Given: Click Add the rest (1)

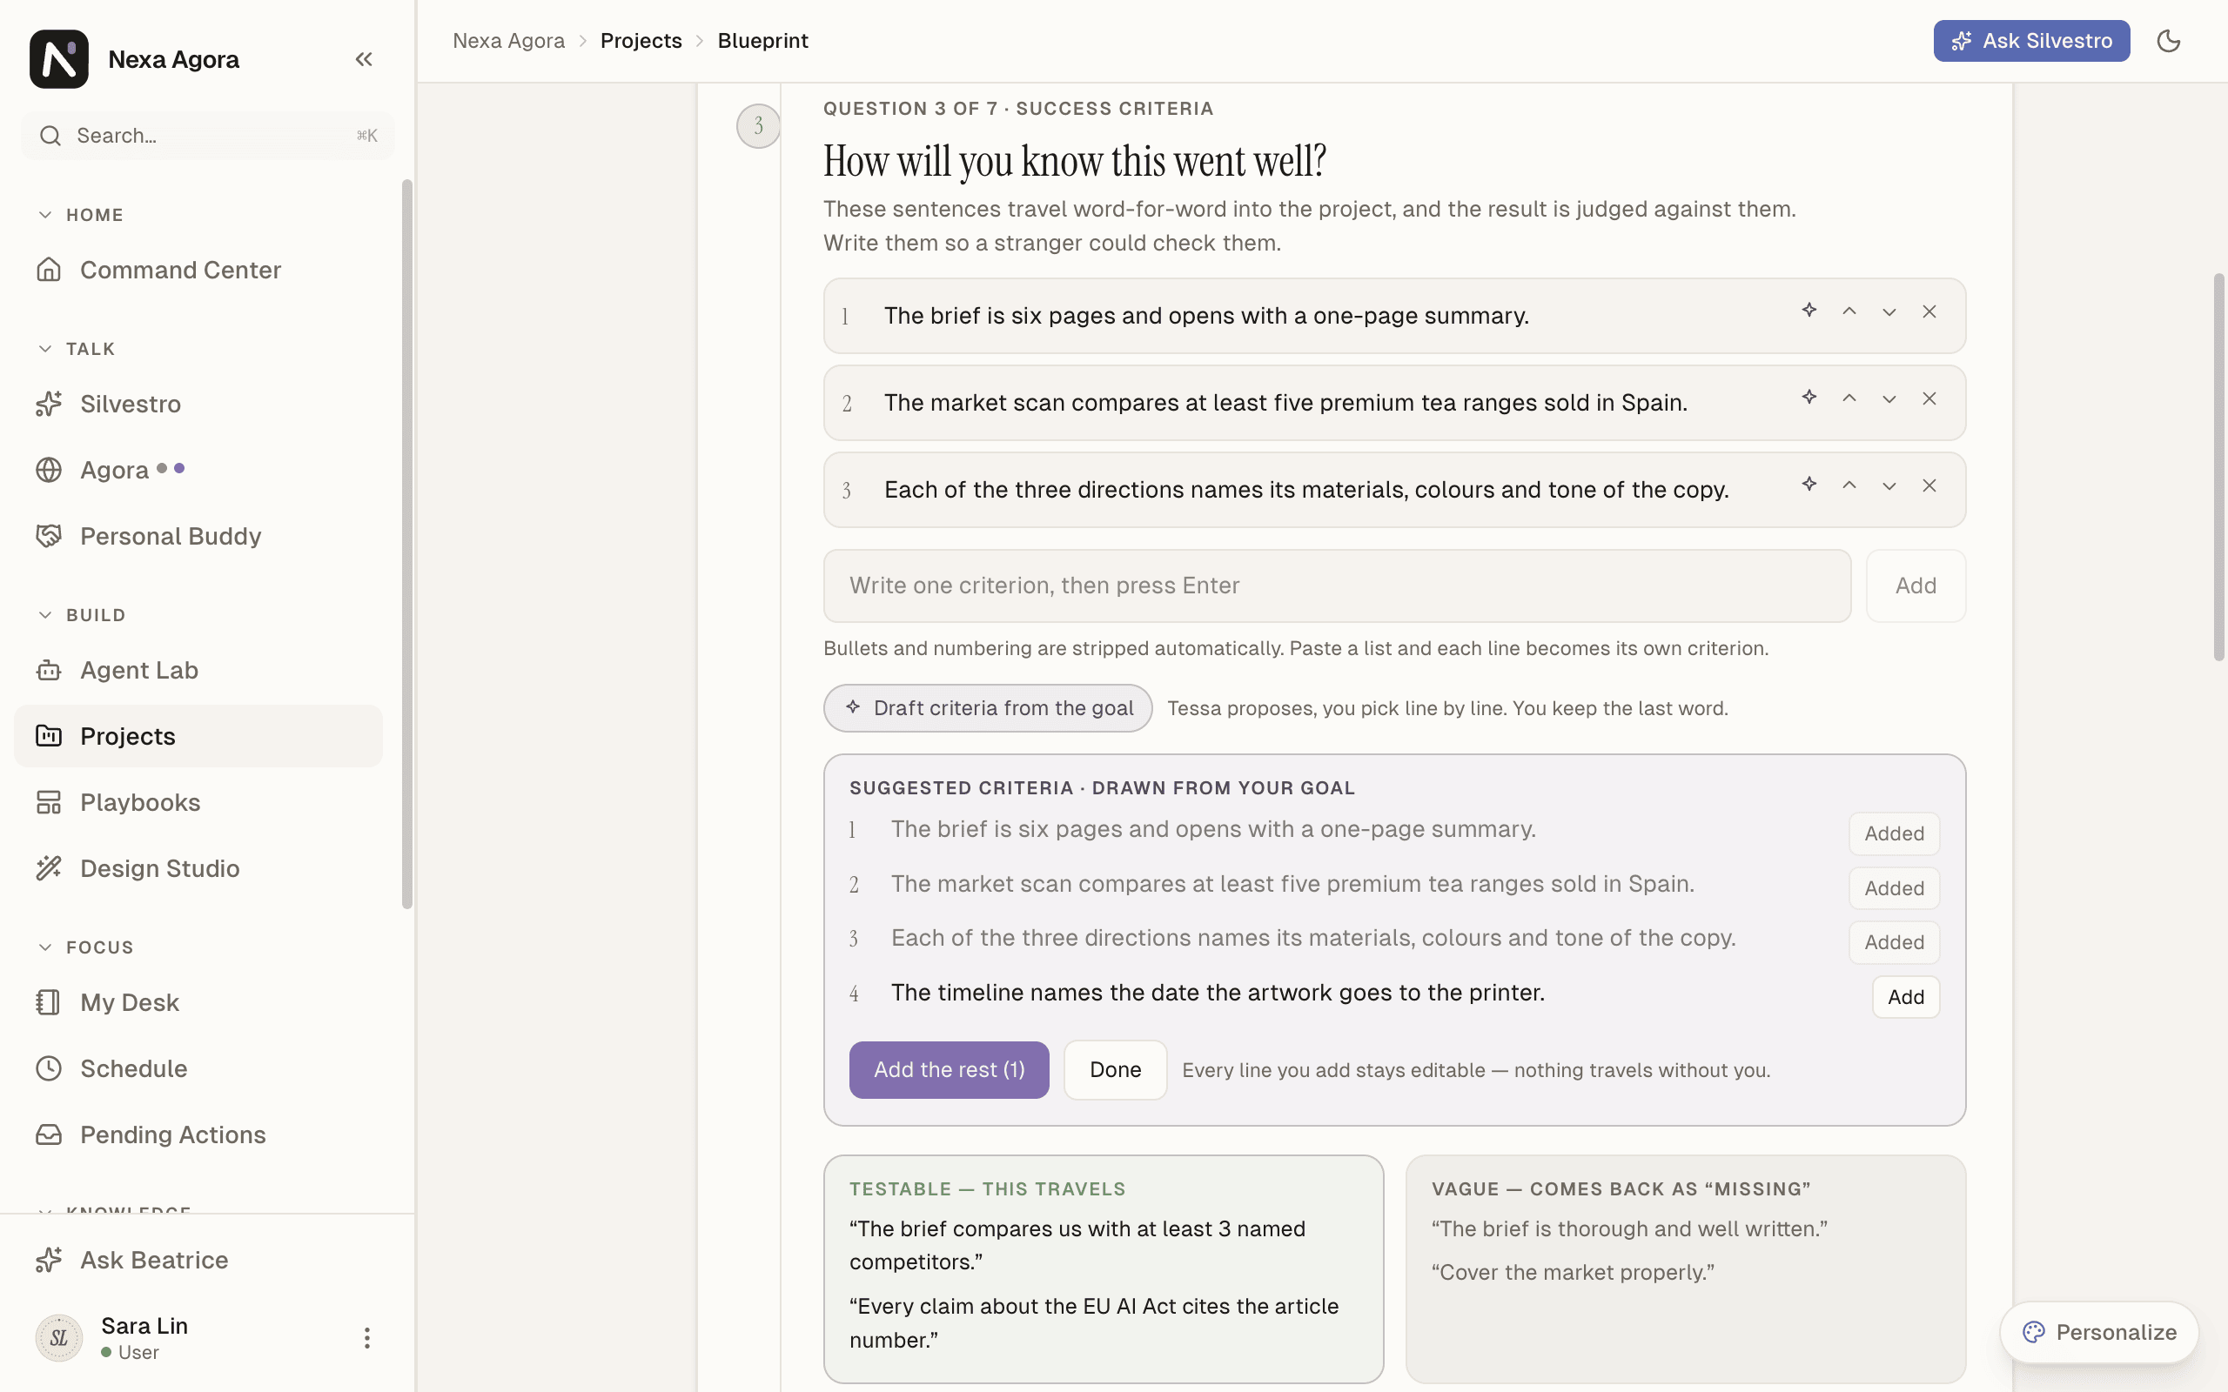Looking at the screenshot, I should coord(950,1070).
